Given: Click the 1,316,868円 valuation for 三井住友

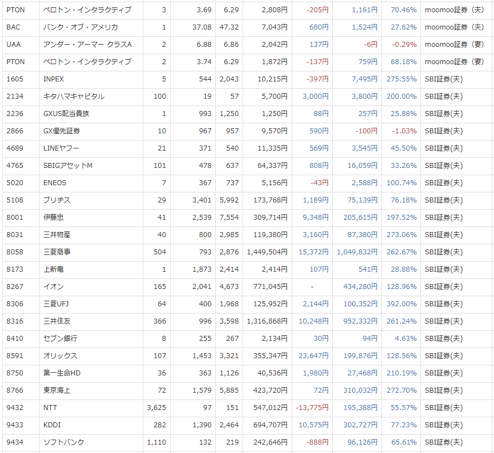Looking at the screenshot, I should coord(267,321).
